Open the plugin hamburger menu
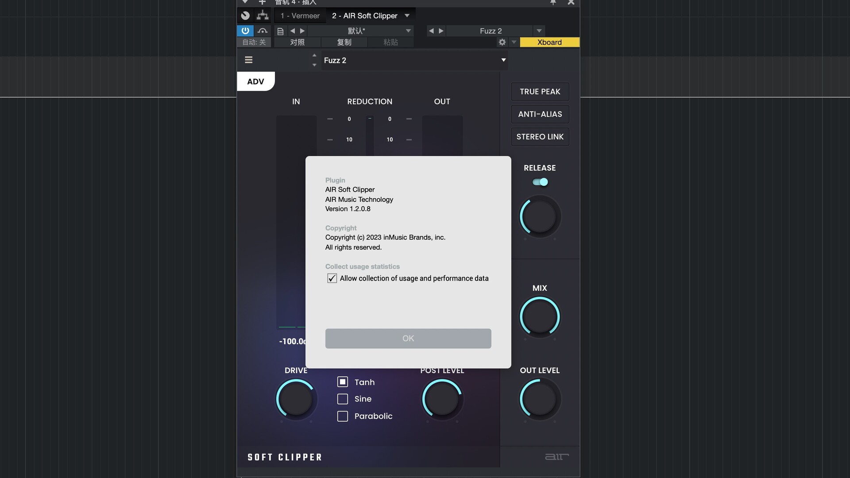 pos(249,60)
